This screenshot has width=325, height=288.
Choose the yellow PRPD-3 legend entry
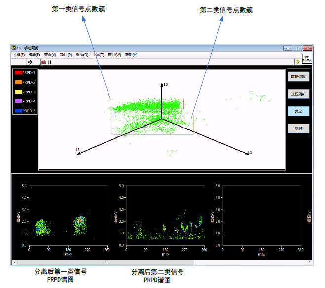(18, 92)
